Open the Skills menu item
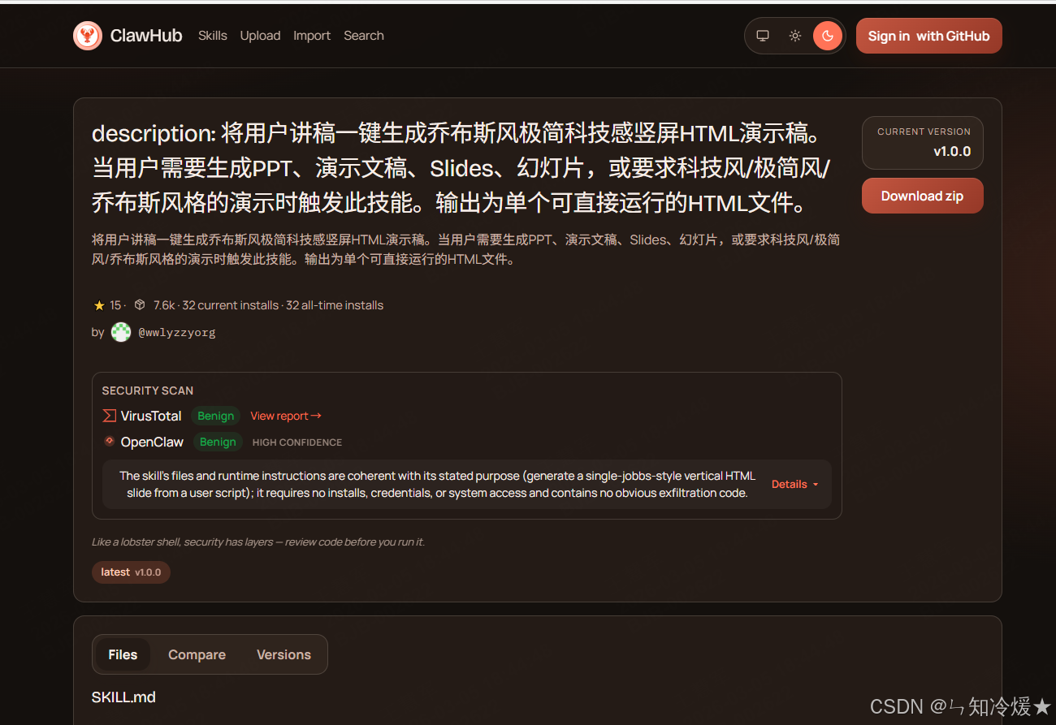This screenshot has height=725, width=1056. tap(212, 35)
